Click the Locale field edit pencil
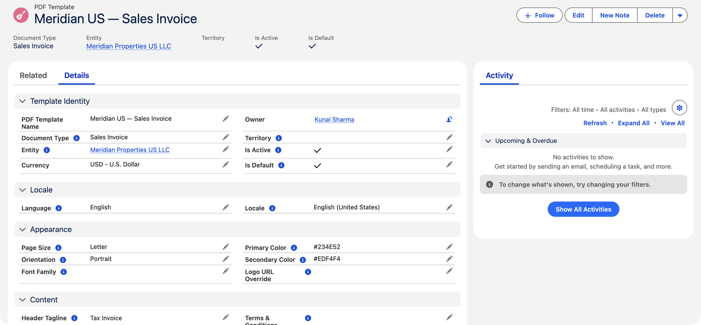 click(x=449, y=208)
